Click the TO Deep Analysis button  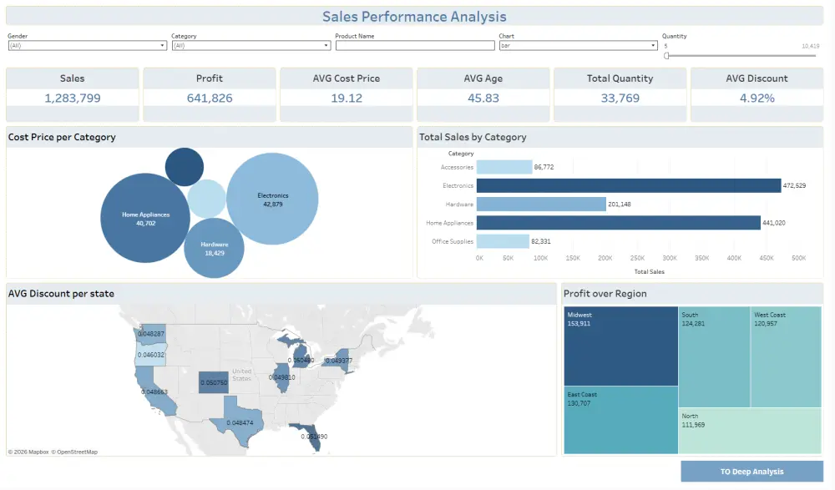pyautogui.click(x=751, y=472)
